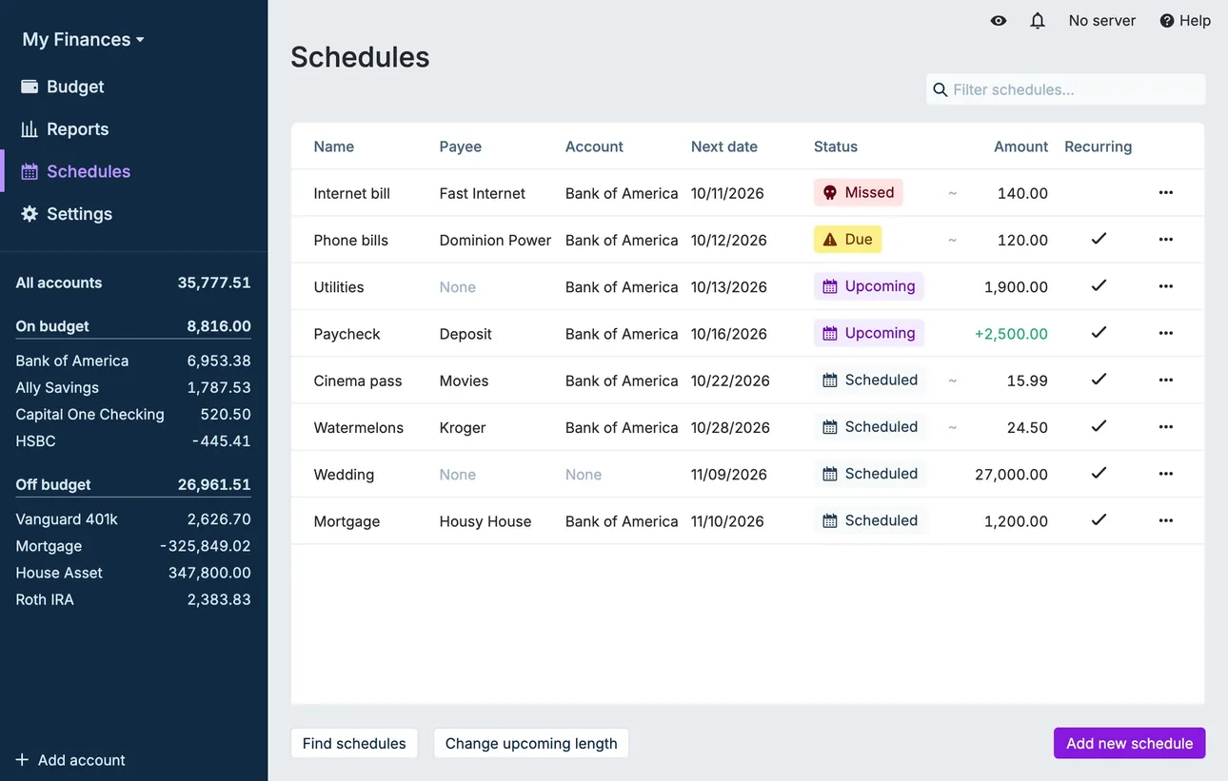Click the Amount column header
1228x781 pixels.
1020,146
